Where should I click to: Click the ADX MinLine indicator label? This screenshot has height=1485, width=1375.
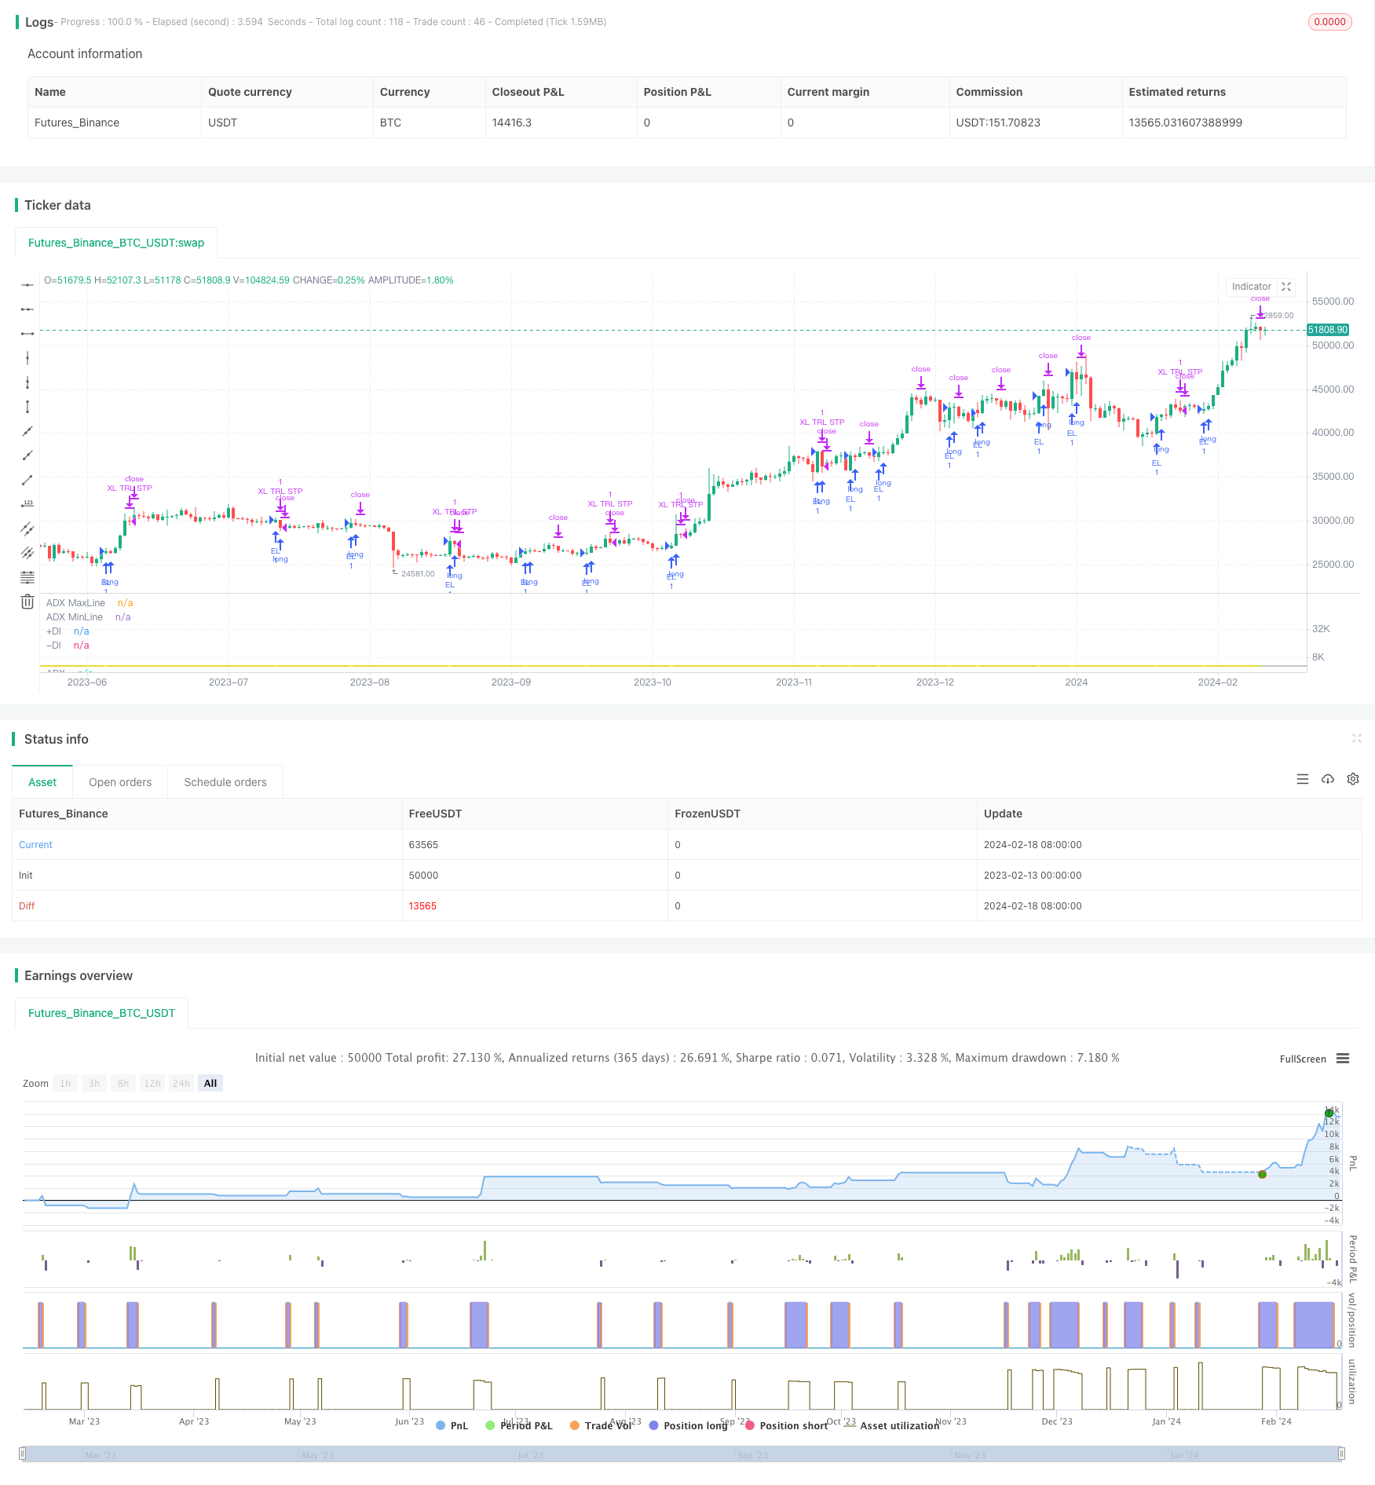coord(75,617)
